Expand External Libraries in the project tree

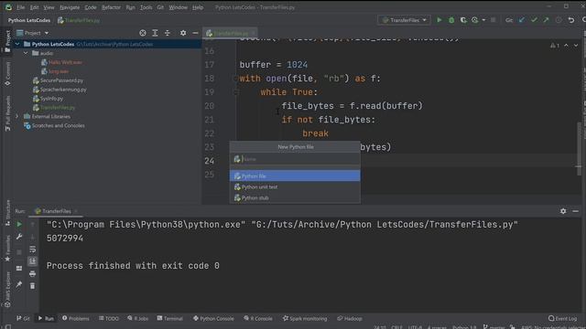pos(17,116)
